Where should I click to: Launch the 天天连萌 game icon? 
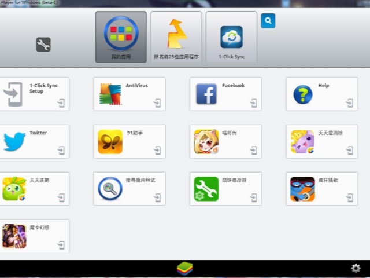14,189
